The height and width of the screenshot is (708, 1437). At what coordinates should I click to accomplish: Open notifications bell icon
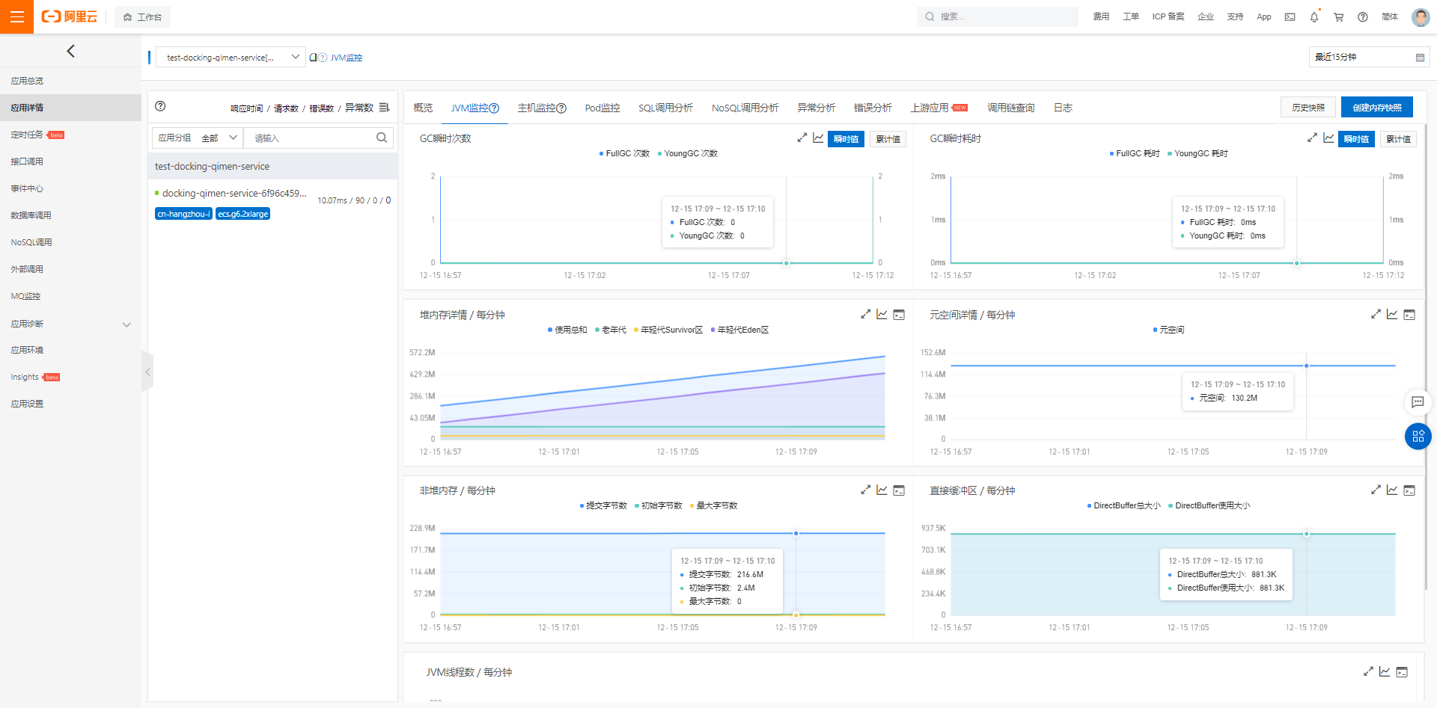point(1314,16)
